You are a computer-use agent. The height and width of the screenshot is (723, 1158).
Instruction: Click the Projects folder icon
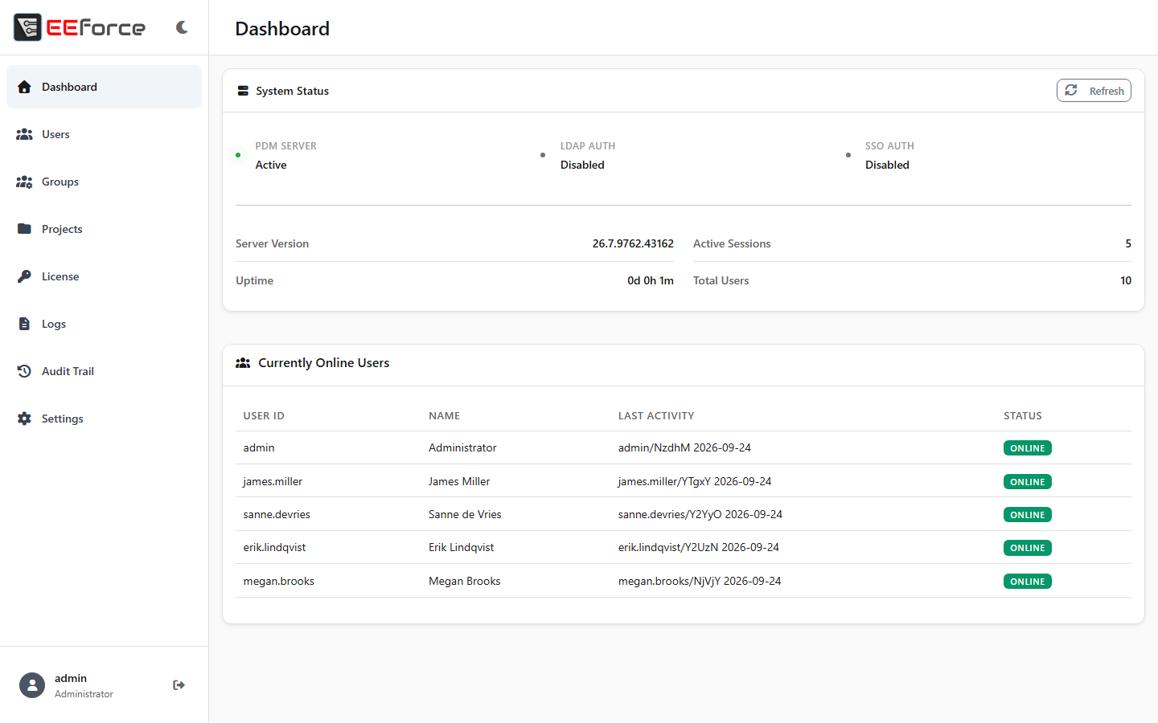coord(24,229)
